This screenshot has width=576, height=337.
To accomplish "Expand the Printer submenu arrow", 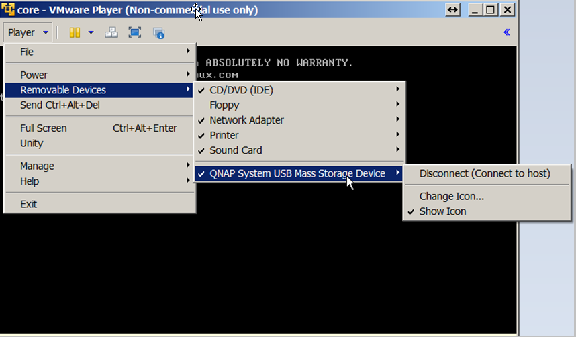I will coord(397,134).
